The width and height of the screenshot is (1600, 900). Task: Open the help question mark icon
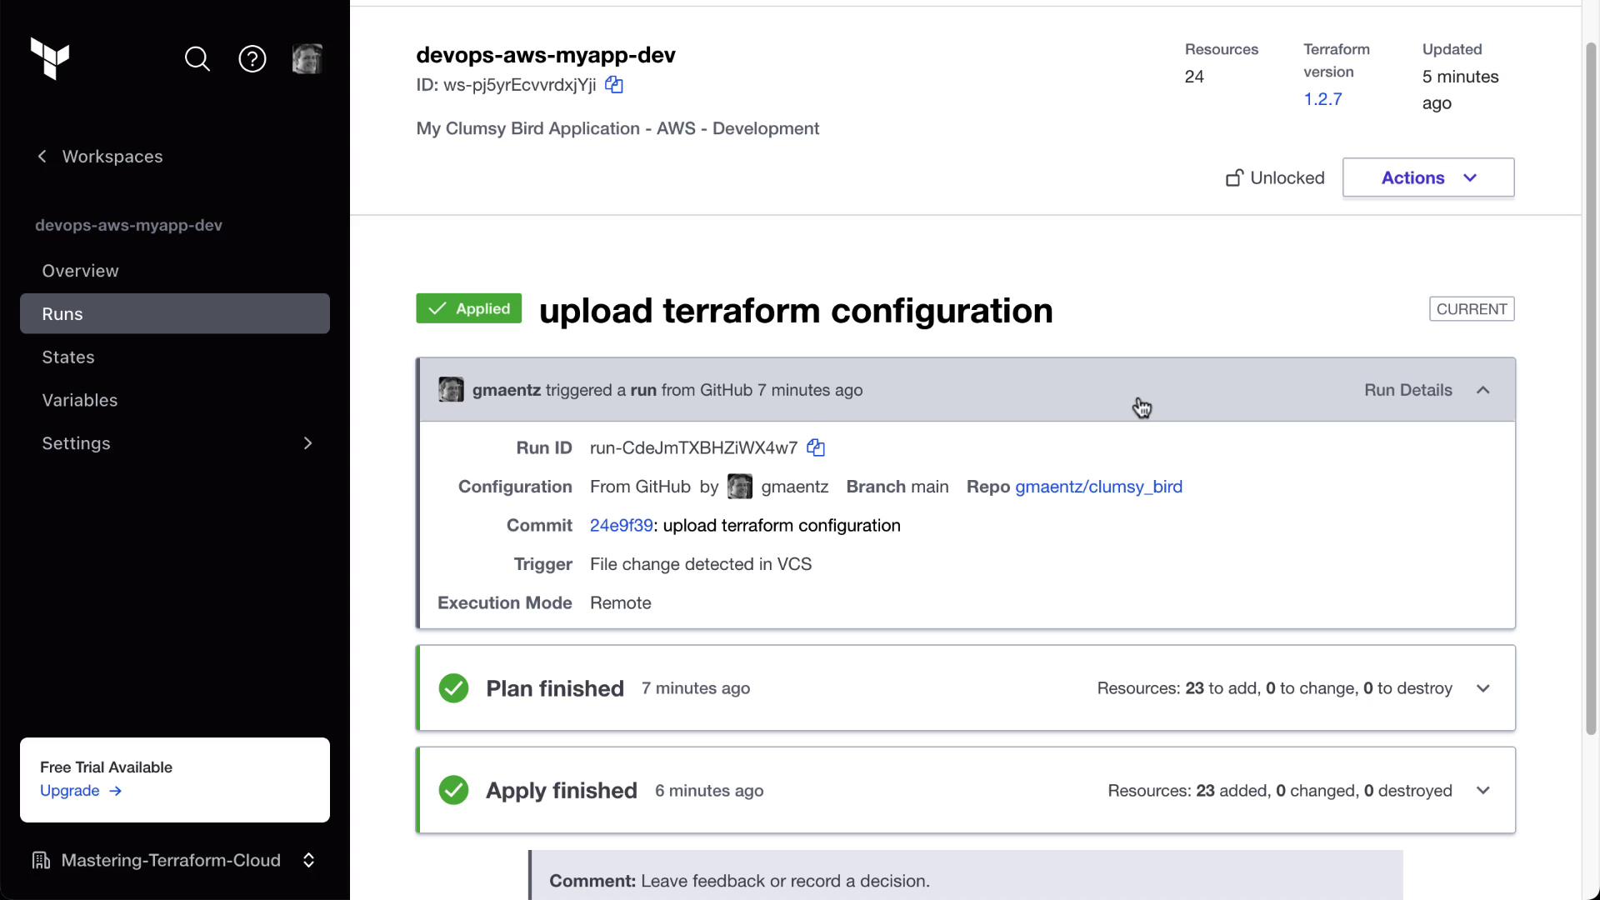[x=252, y=59]
